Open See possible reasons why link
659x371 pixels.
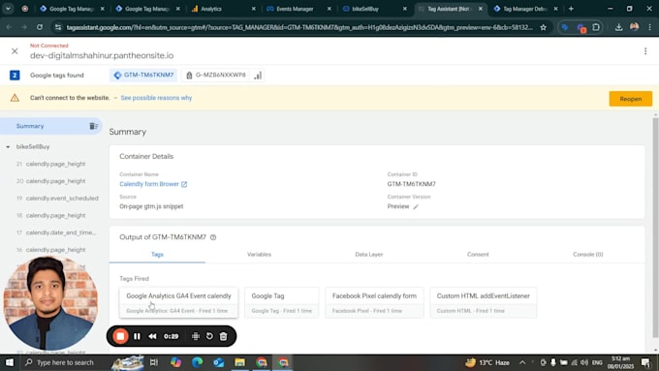pyautogui.click(x=156, y=98)
